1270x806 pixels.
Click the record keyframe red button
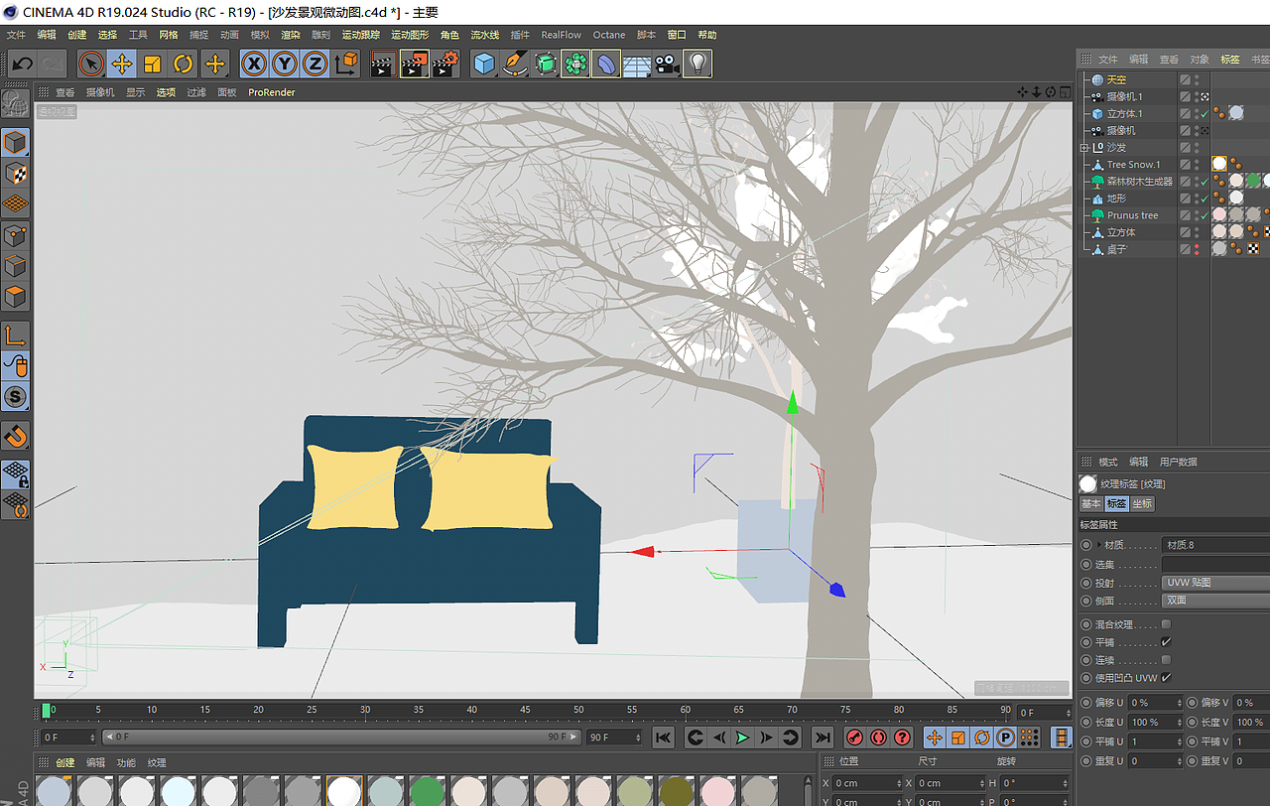pos(854,738)
